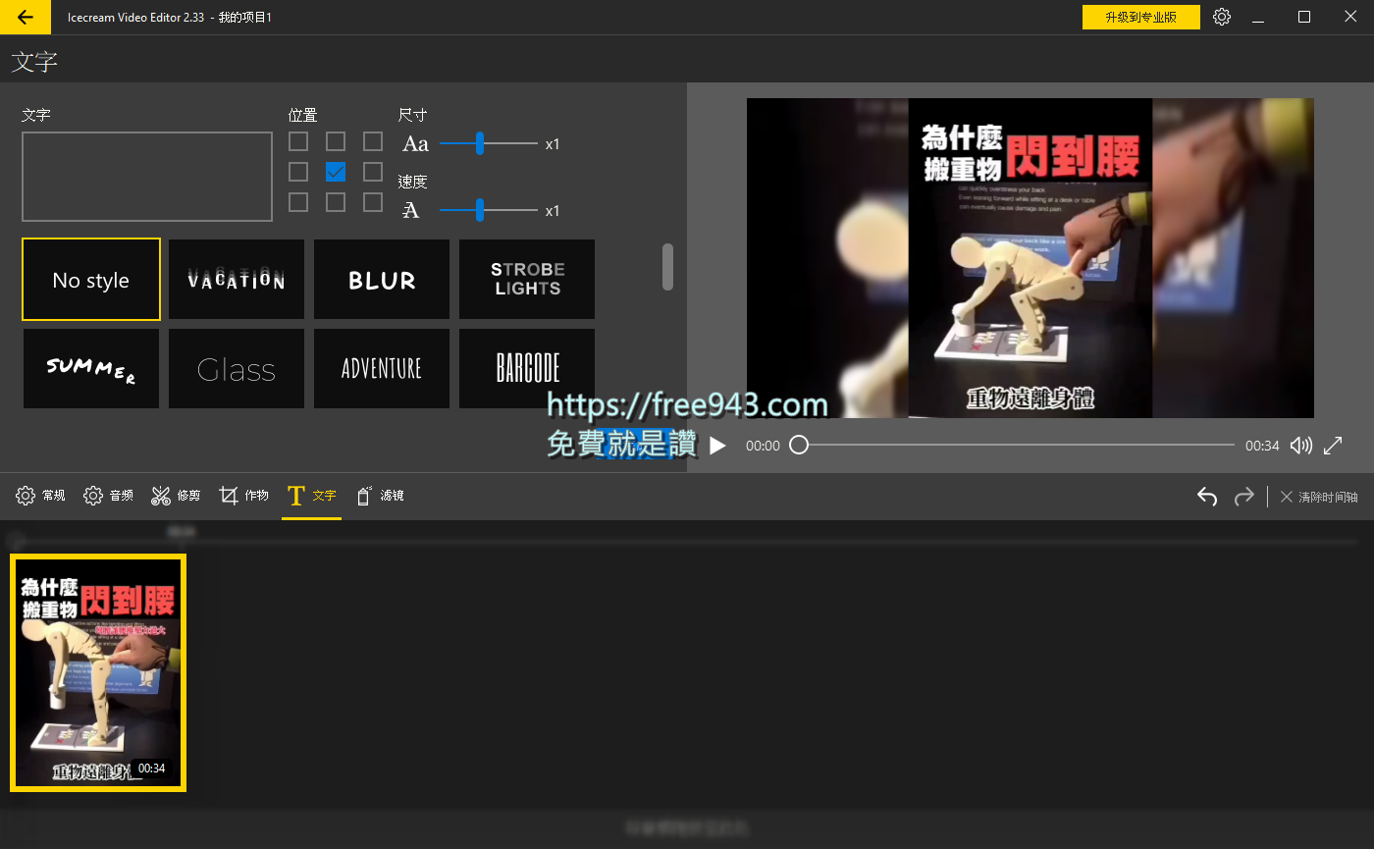This screenshot has width=1374, height=849.
Task: Click the 升级到专业版 upgrade button
Action: (x=1140, y=17)
